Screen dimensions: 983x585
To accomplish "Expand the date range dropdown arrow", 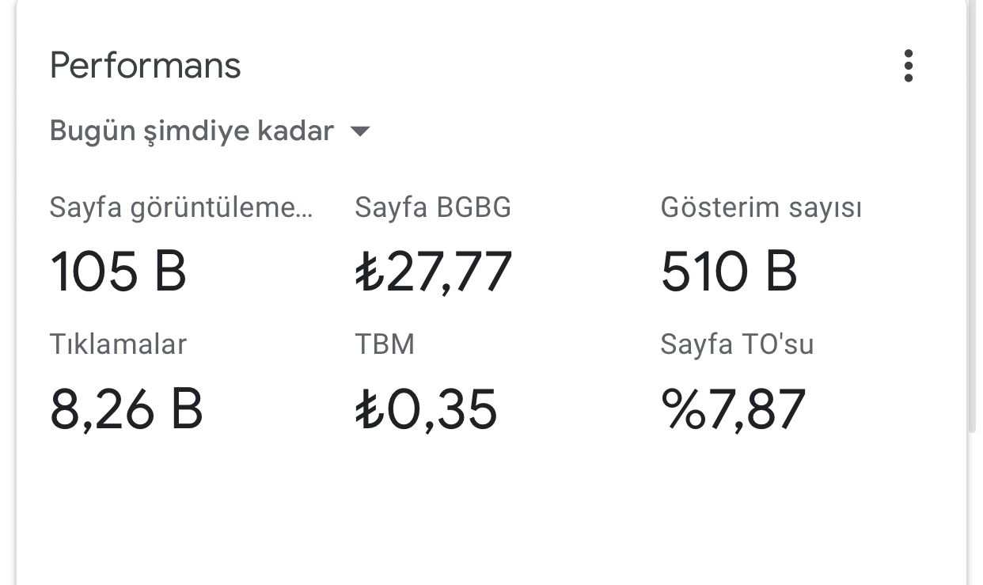I will coord(360,131).
